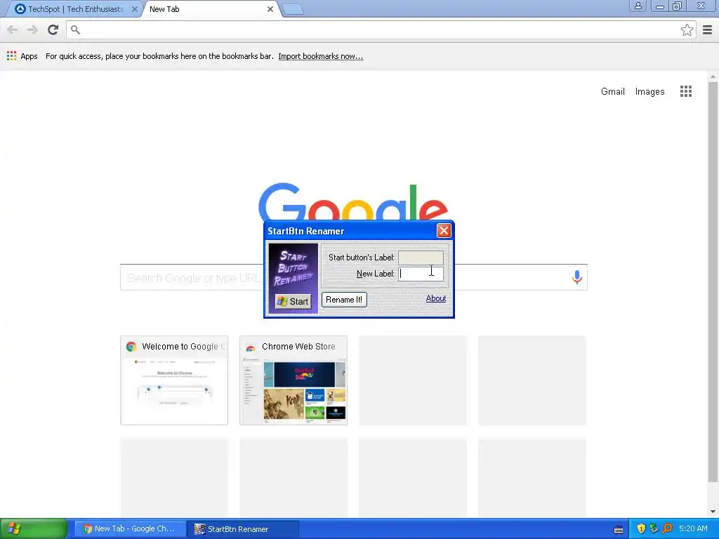Viewport: 719px width, 539px height.
Task: Click the safely remove hardware tray icon
Action: (x=654, y=528)
